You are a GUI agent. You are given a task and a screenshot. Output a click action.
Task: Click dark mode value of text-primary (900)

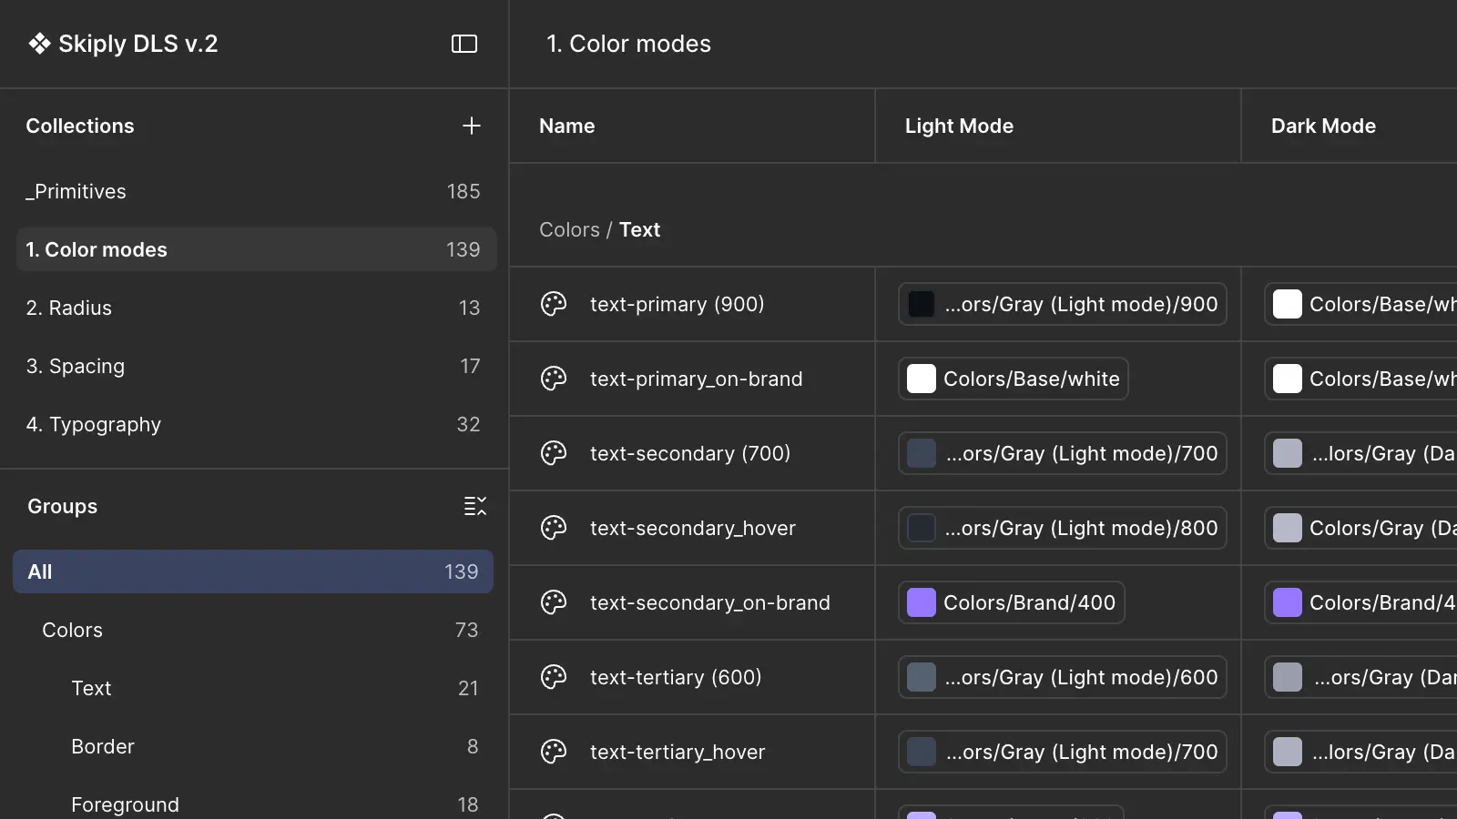1360,304
